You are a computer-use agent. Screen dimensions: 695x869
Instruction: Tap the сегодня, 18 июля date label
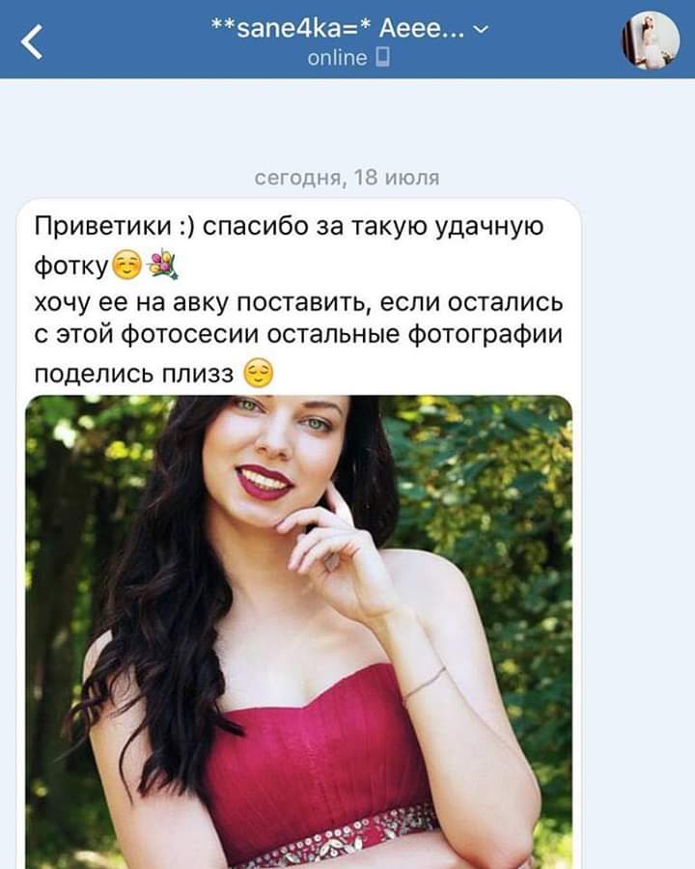[347, 178]
